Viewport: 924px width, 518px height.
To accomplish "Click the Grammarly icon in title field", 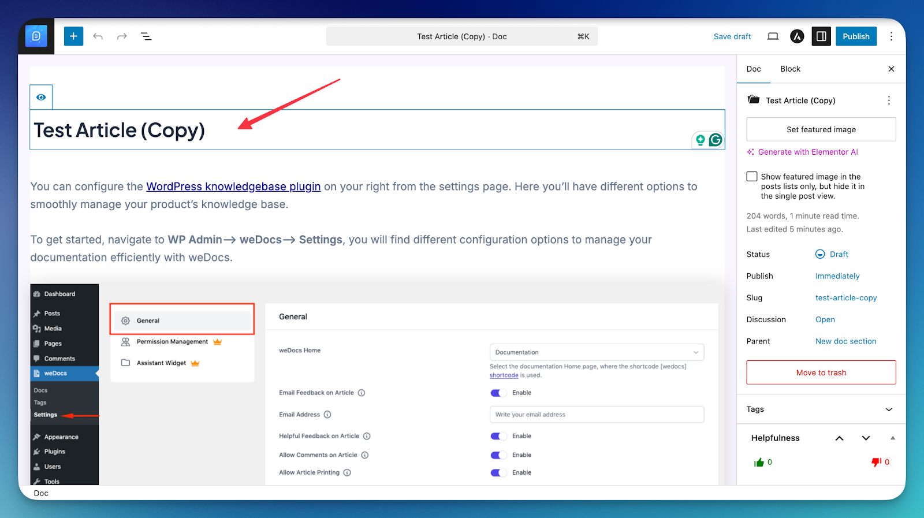I will click(x=716, y=140).
